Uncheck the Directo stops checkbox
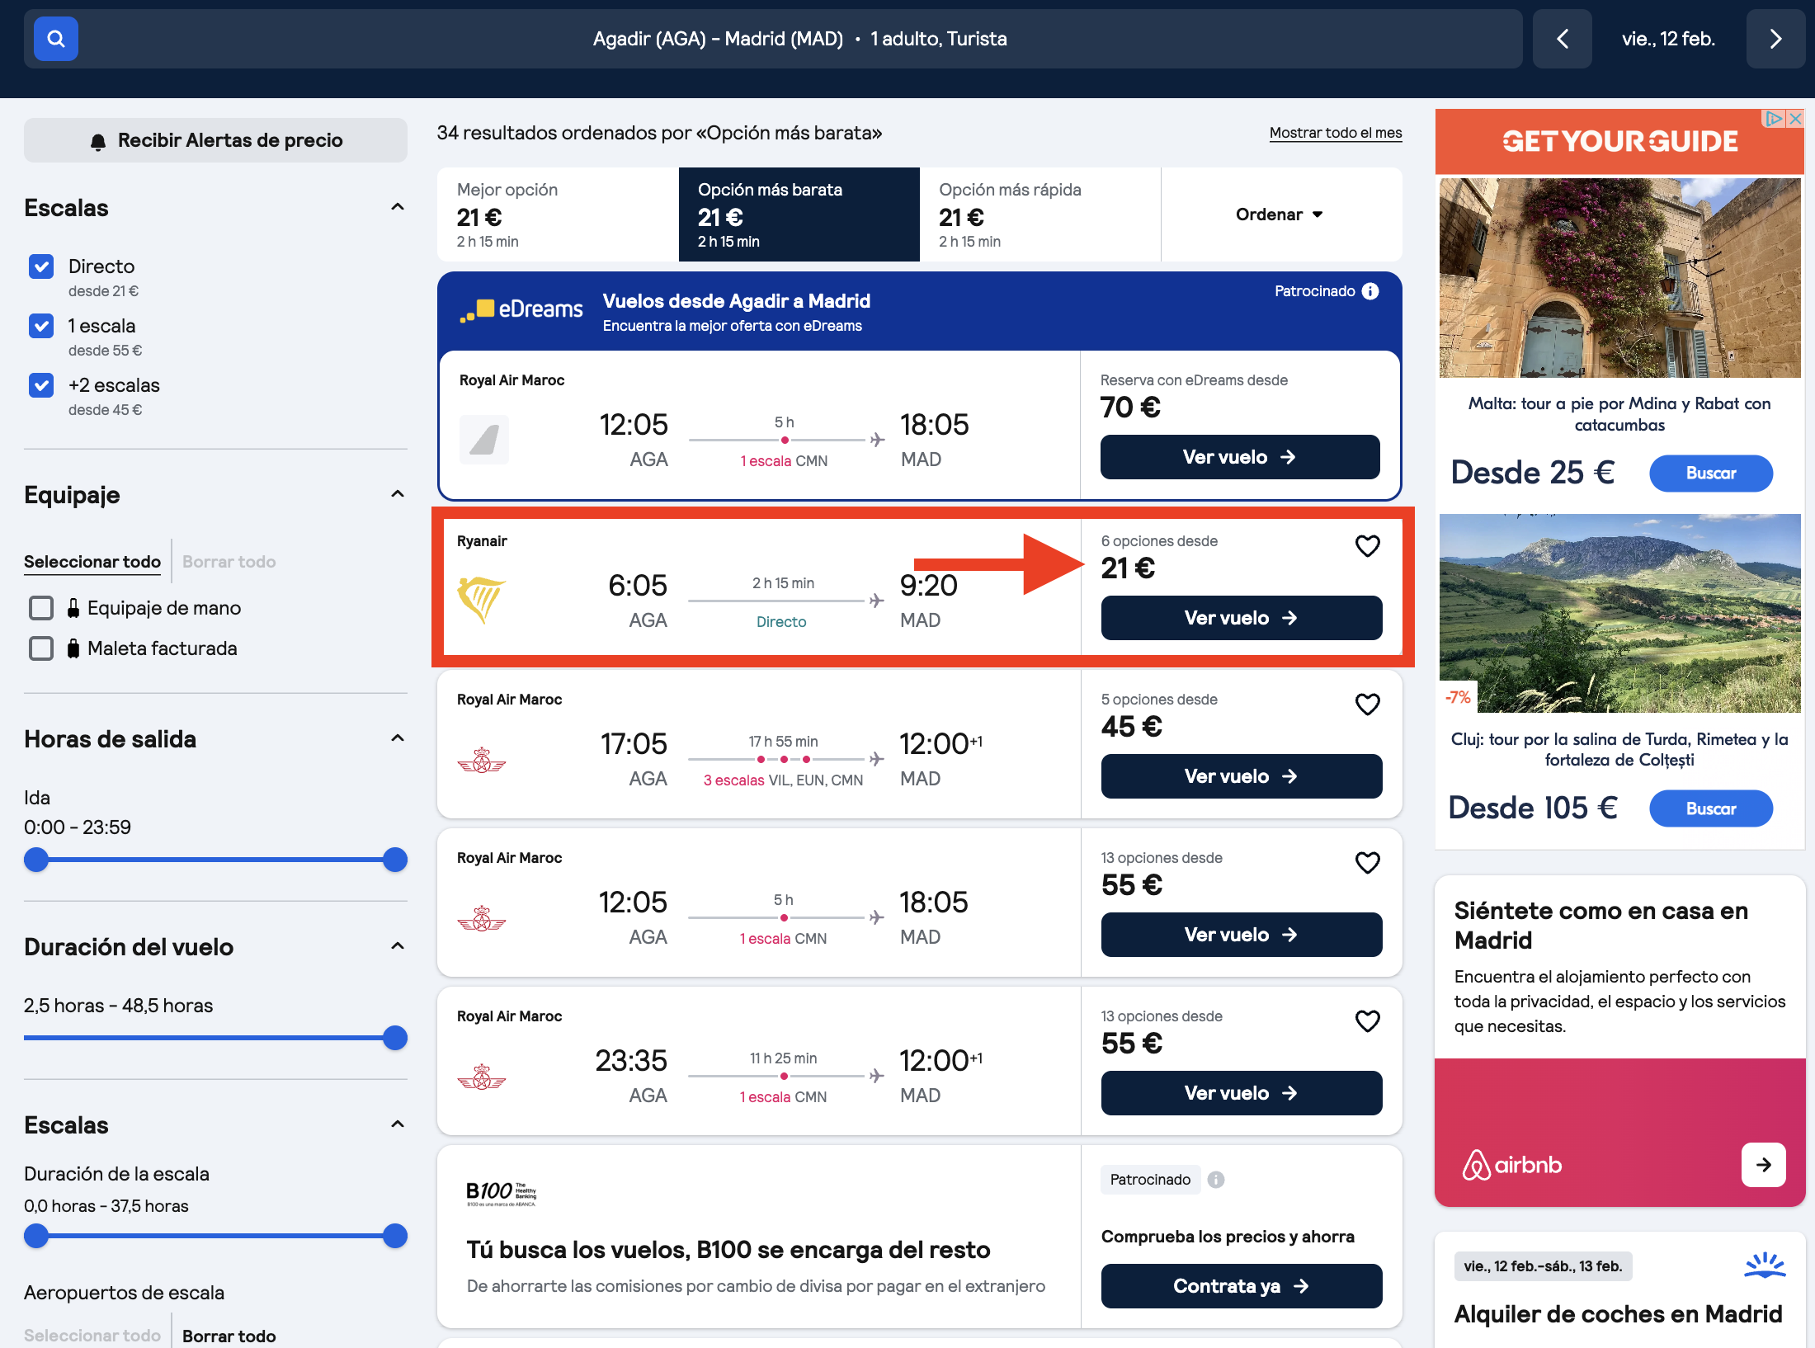The height and width of the screenshot is (1348, 1815). coord(41,266)
